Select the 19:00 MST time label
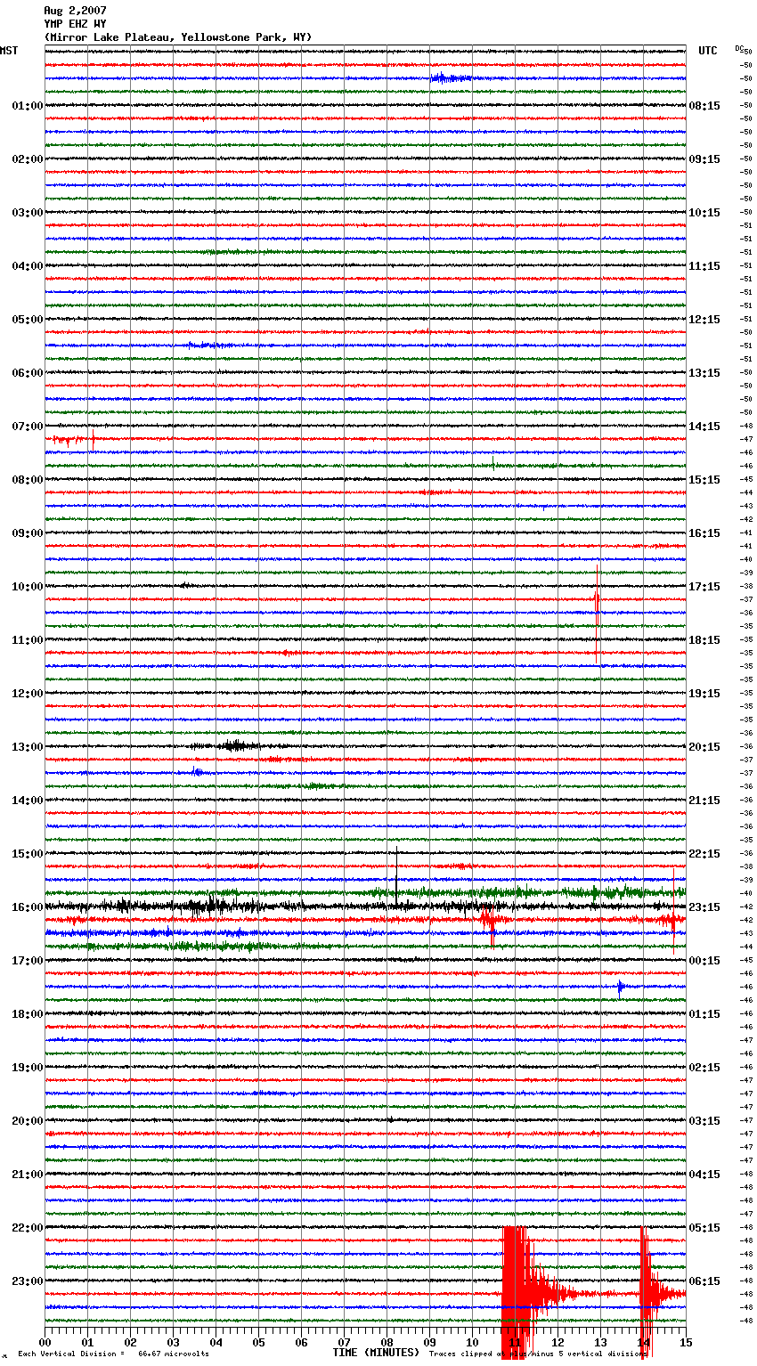 coord(28,1068)
